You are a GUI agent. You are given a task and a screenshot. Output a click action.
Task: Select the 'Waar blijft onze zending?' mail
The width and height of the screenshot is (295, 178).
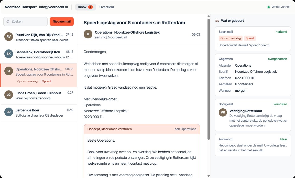click(39, 96)
